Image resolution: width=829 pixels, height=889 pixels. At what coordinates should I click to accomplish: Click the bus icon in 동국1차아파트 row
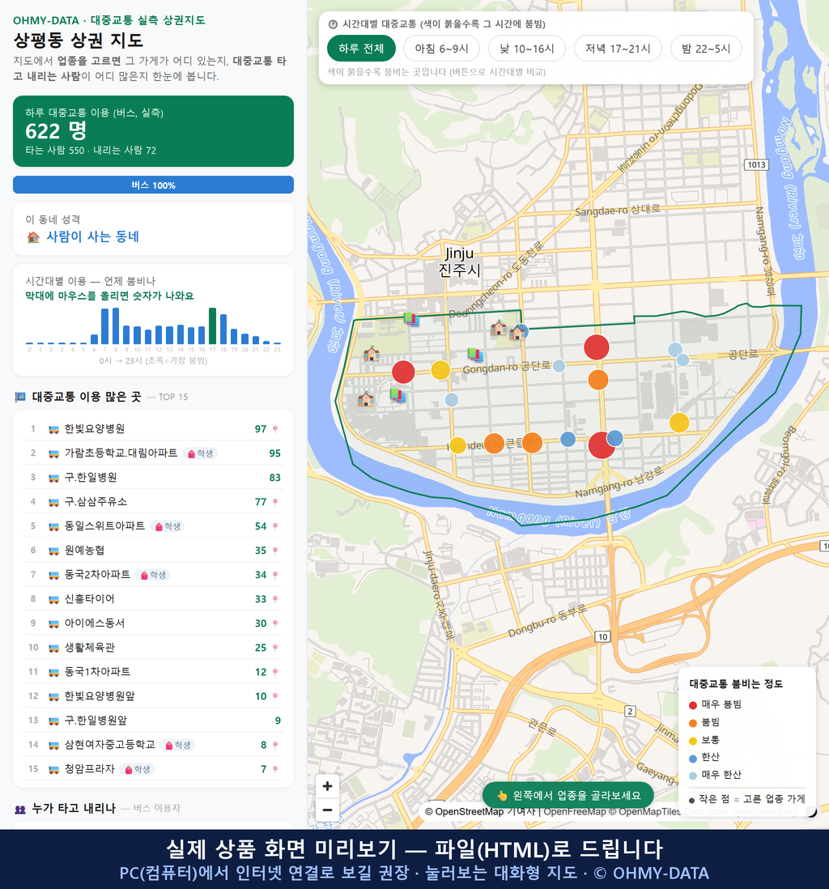point(54,673)
